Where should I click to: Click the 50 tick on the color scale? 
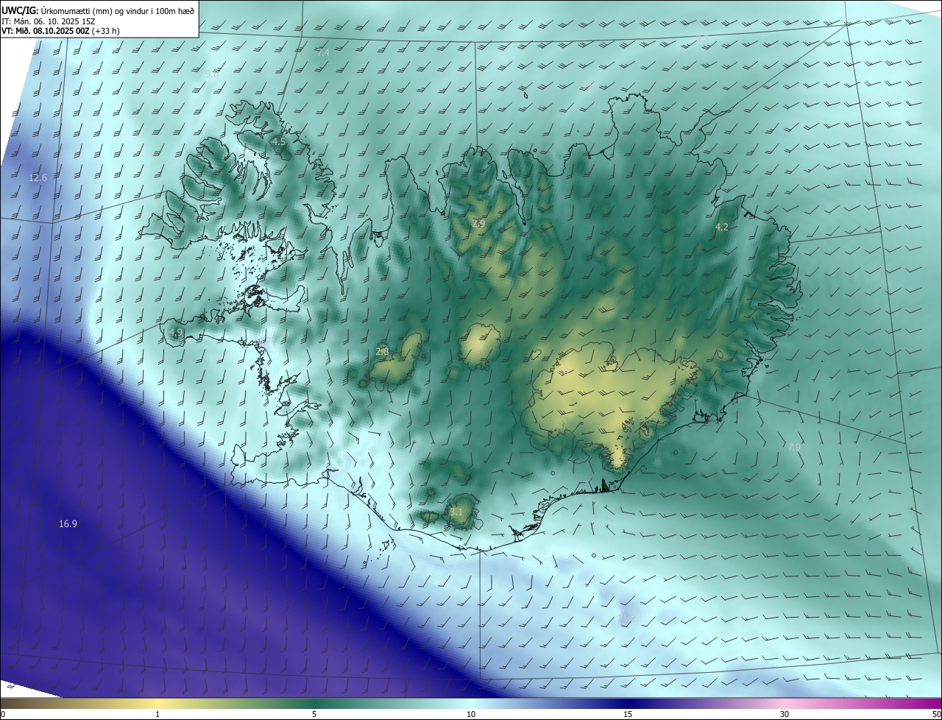tap(936, 714)
